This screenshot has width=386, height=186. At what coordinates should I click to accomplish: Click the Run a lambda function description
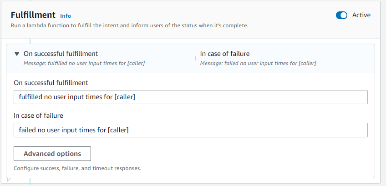click(x=129, y=25)
